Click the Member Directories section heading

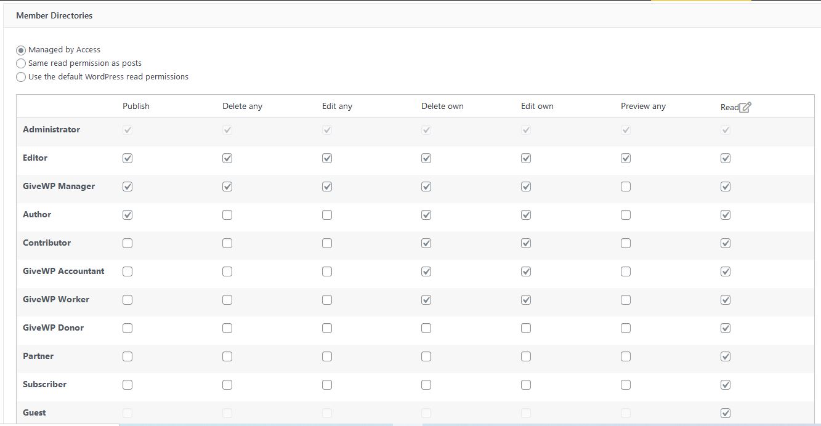54,15
